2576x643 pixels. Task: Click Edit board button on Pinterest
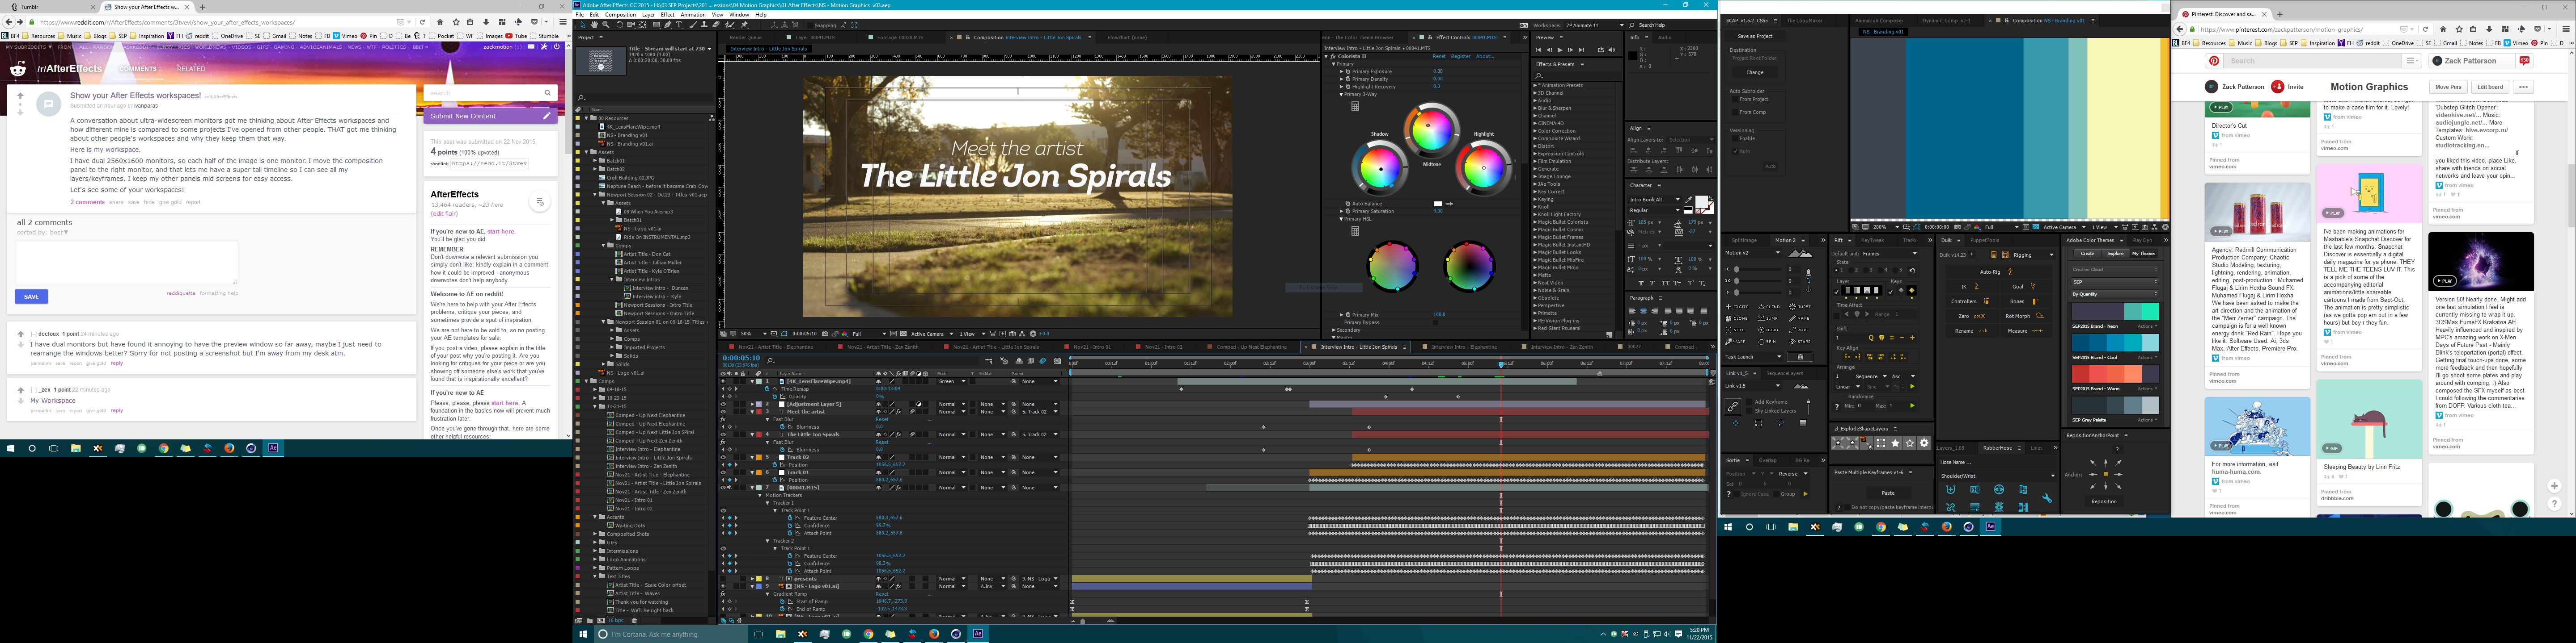(x=2491, y=87)
